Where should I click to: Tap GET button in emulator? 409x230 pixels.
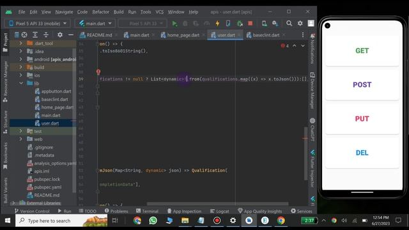(362, 50)
